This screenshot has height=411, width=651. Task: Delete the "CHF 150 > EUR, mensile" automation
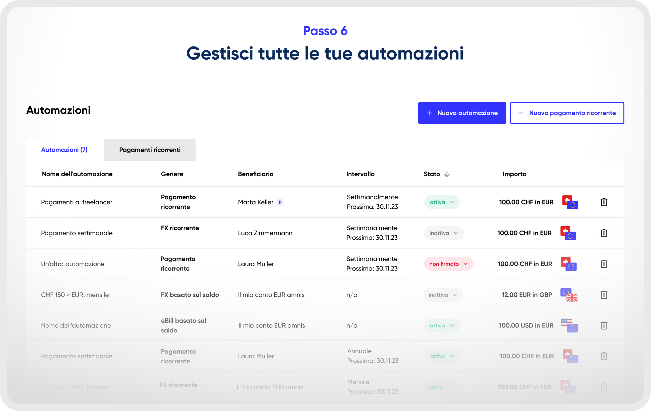[604, 295]
